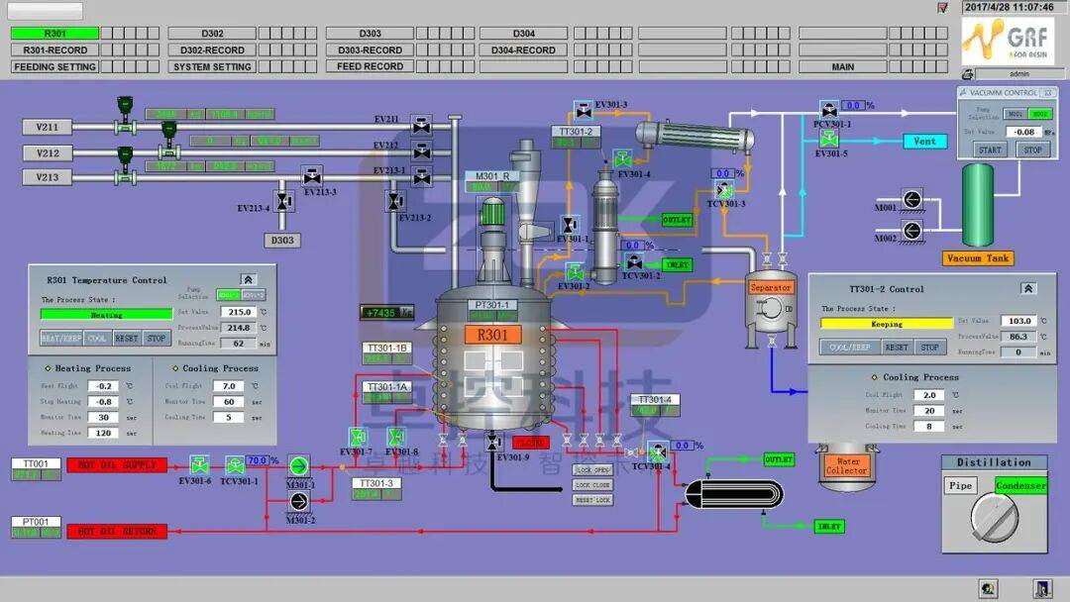
Task: Click the EV213-3 valve icon
Action: coord(312,175)
